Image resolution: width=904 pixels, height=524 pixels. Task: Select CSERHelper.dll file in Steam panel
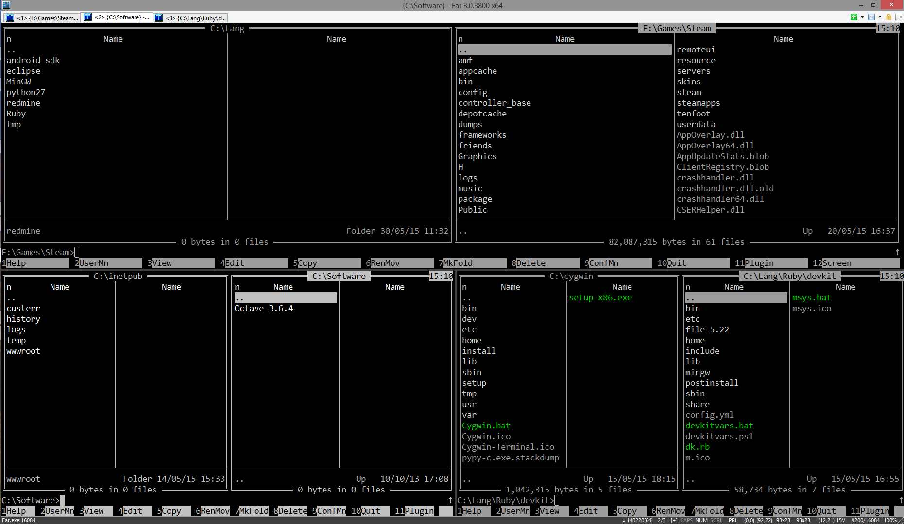[711, 210]
